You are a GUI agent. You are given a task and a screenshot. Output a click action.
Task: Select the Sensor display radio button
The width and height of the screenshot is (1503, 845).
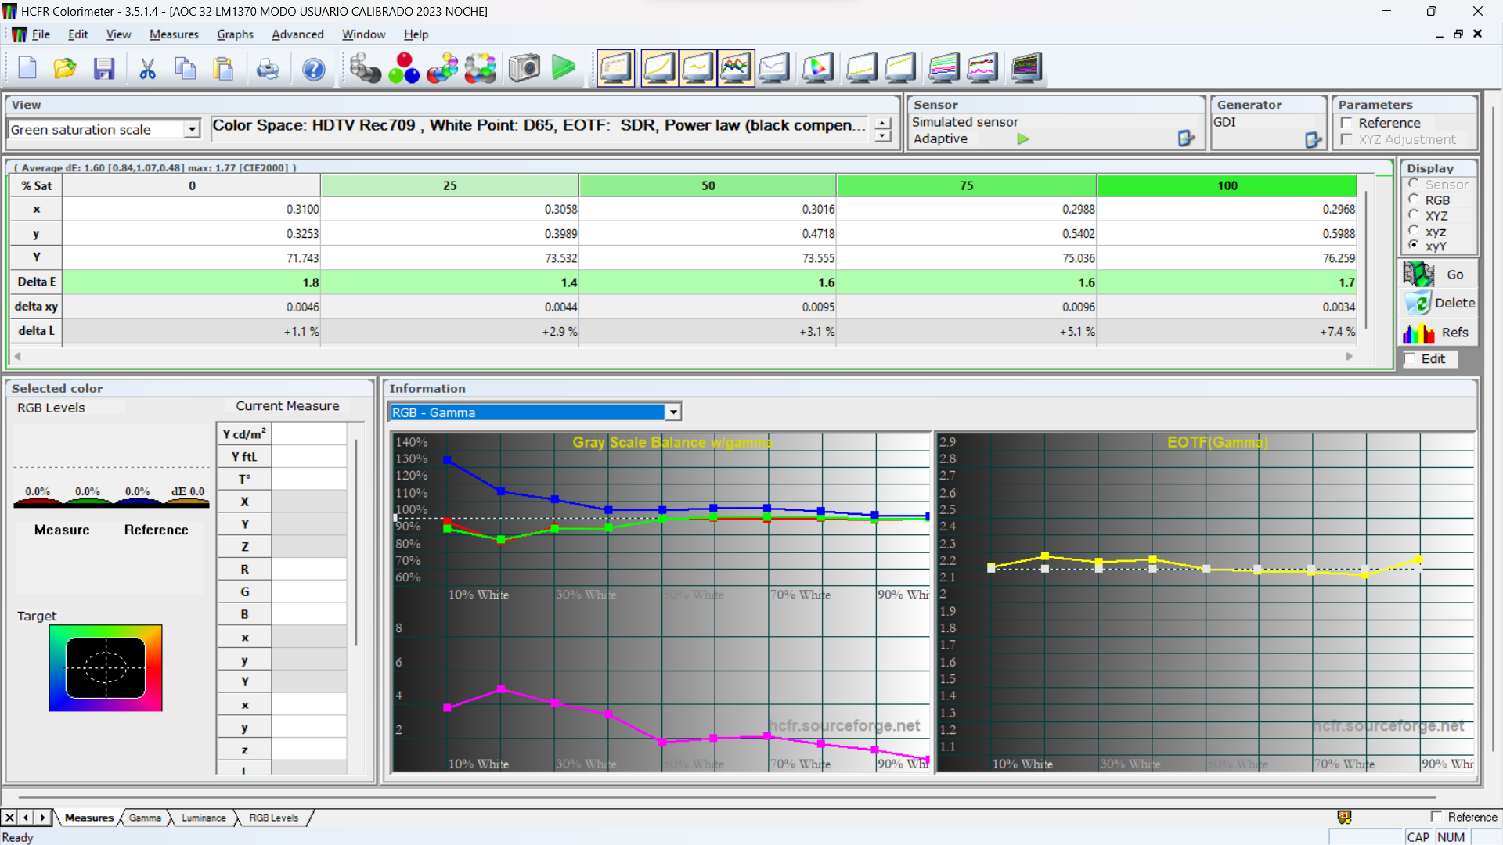[x=1414, y=184]
